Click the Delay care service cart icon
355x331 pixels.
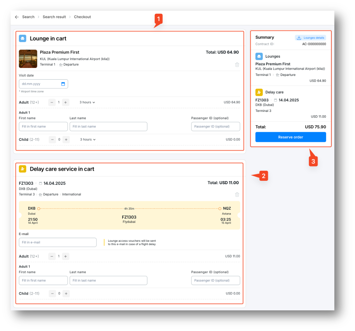coord(22,169)
